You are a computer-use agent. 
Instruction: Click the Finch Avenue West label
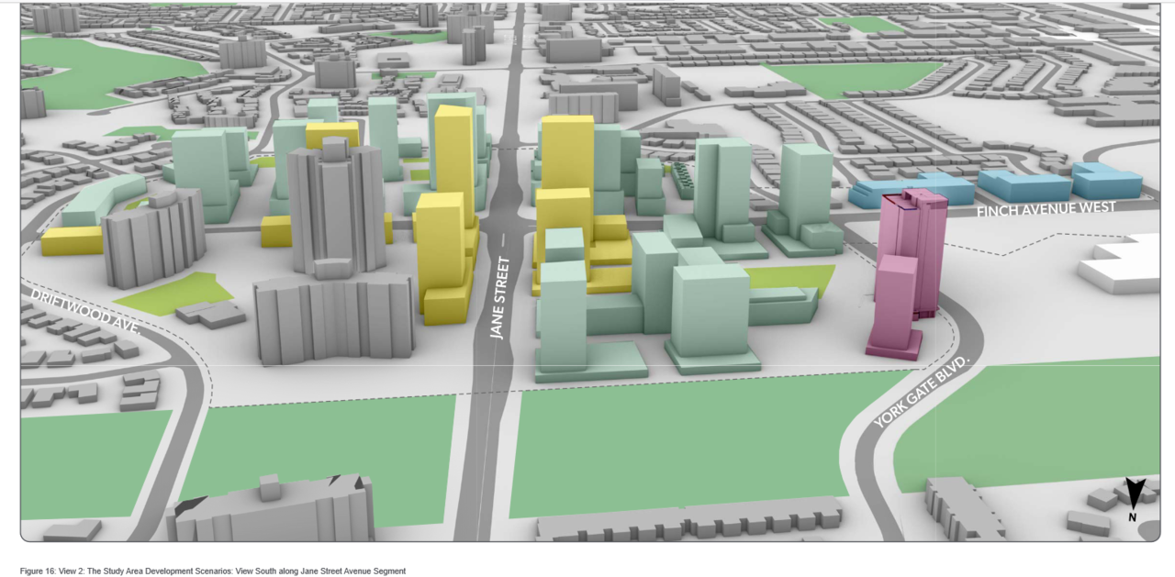pos(1046,209)
